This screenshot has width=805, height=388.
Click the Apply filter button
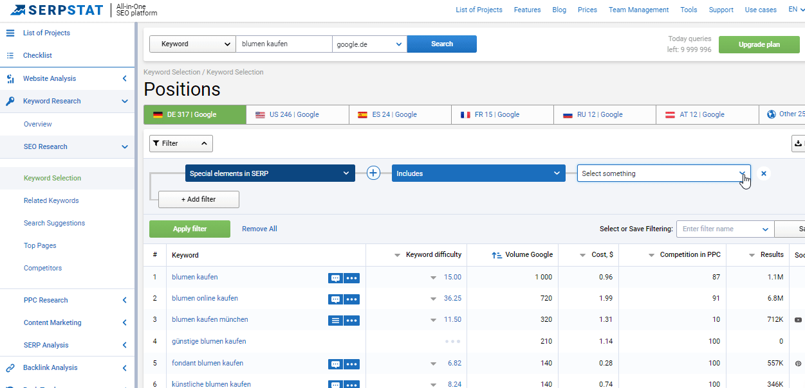(x=190, y=229)
